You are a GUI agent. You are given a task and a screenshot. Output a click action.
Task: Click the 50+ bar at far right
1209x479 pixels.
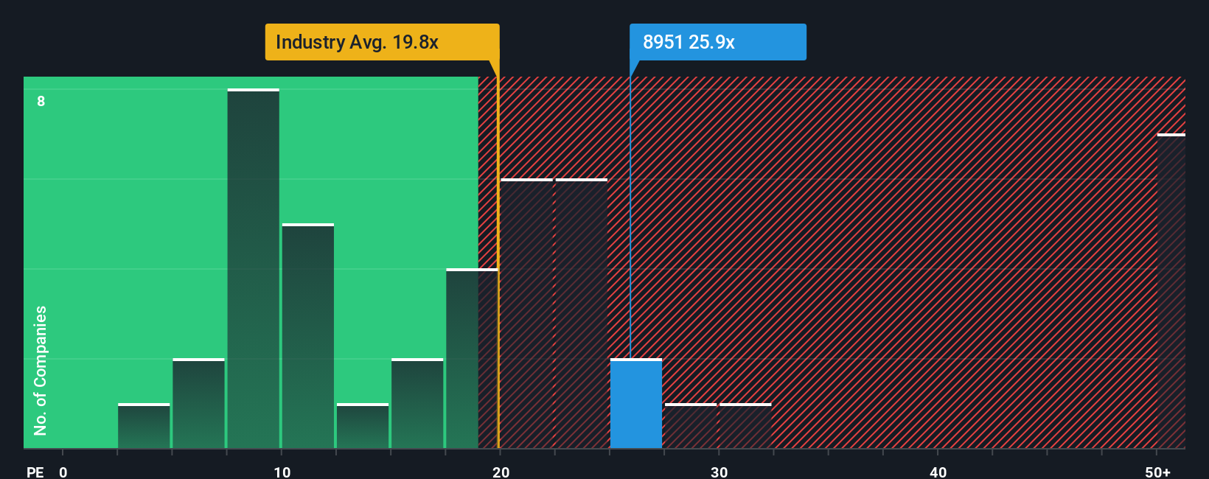[1171, 291]
